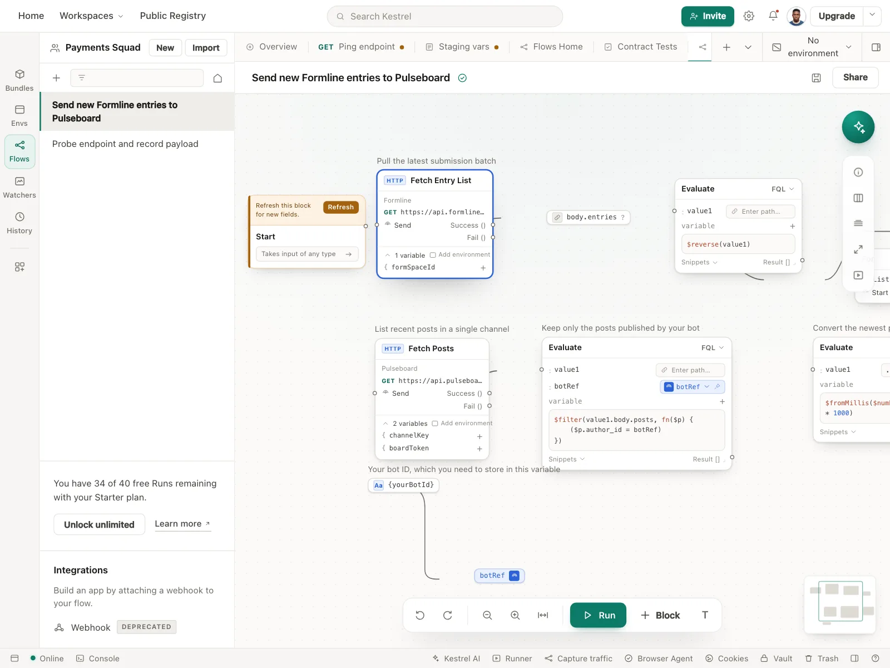Open the help icon in the status bar

[x=876, y=659]
